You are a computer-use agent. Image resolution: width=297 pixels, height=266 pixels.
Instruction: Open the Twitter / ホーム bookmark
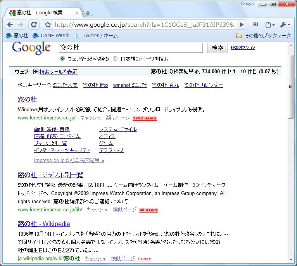tap(97, 36)
